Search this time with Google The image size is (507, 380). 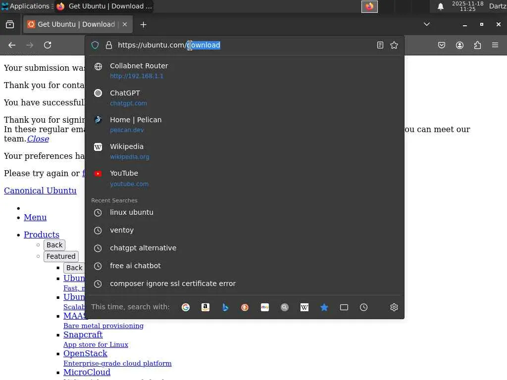click(x=186, y=307)
